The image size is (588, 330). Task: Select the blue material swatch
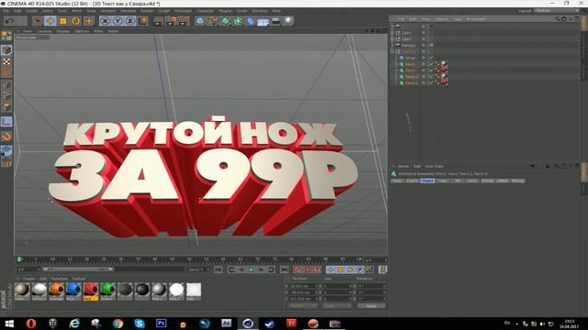tap(73, 291)
